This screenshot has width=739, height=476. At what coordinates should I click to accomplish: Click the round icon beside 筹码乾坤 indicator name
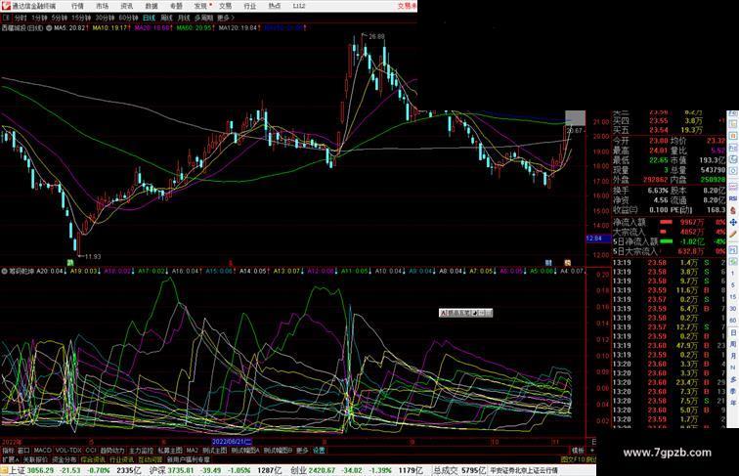[4, 272]
